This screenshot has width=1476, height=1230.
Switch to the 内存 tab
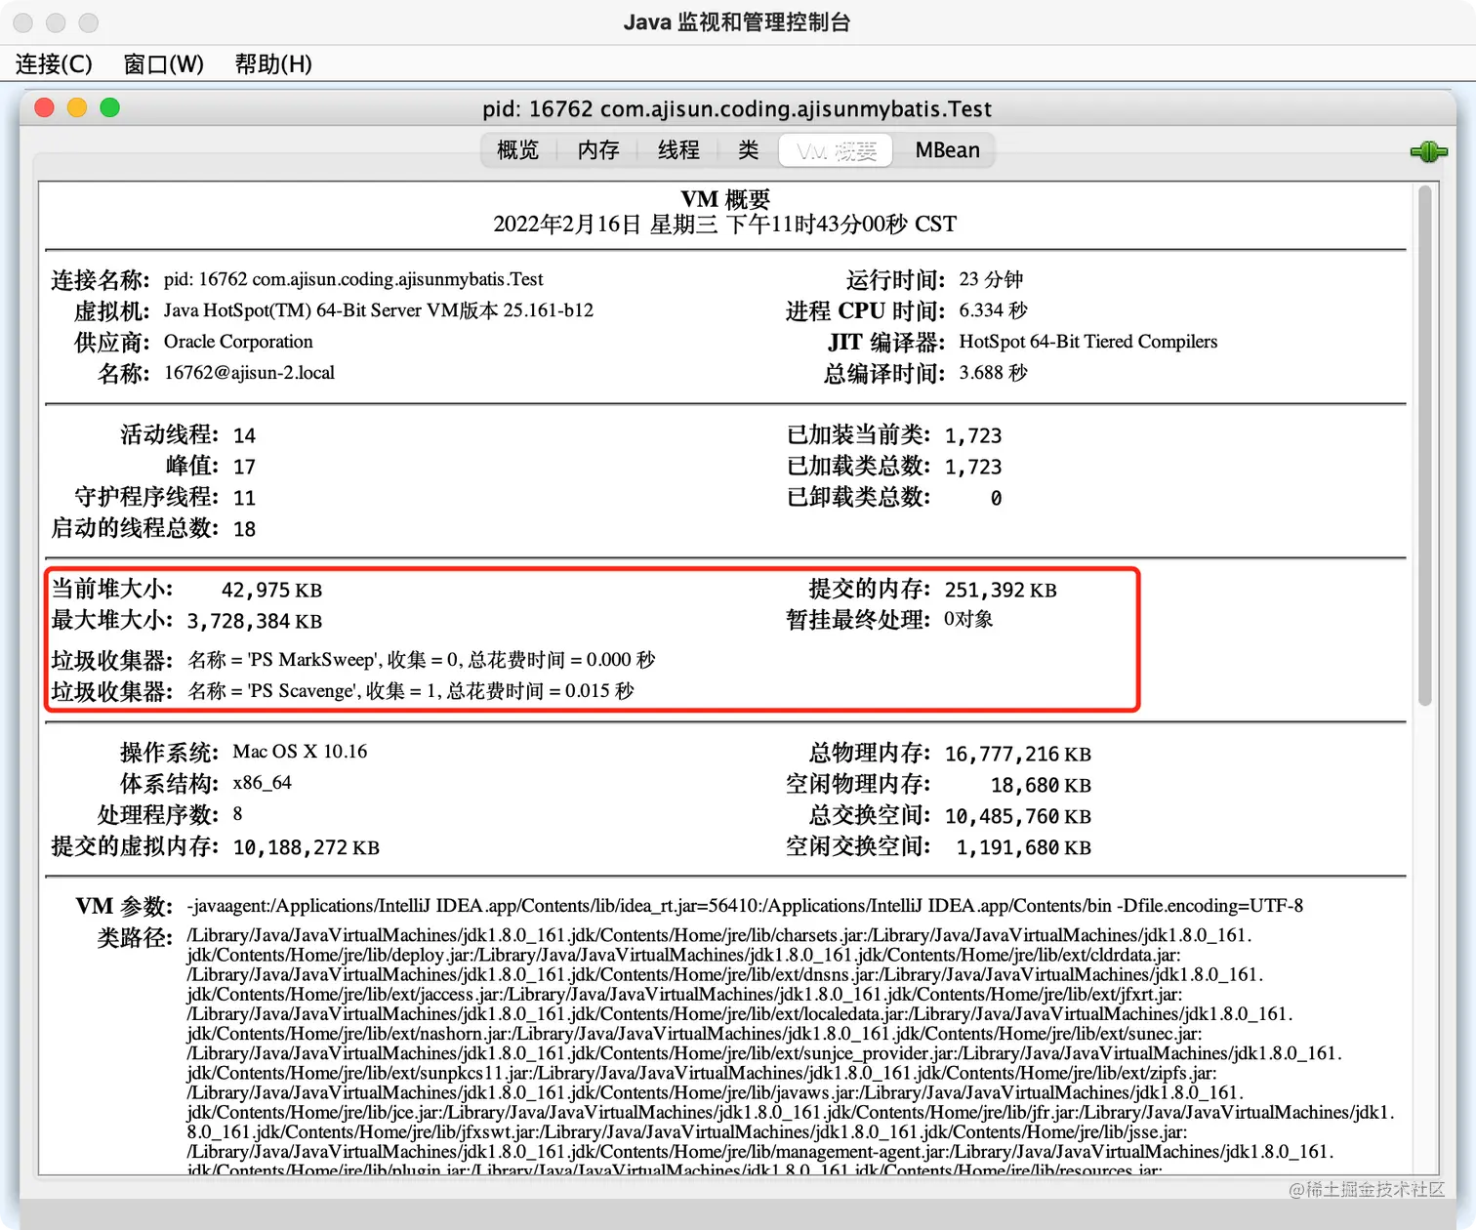click(598, 150)
